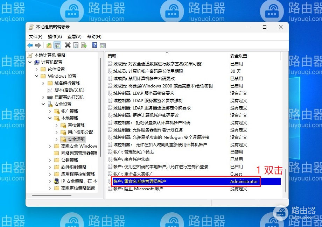Click the Delete (X) toolbar icon
The height and width of the screenshot is (227, 322).
click(x=68, y=45)
